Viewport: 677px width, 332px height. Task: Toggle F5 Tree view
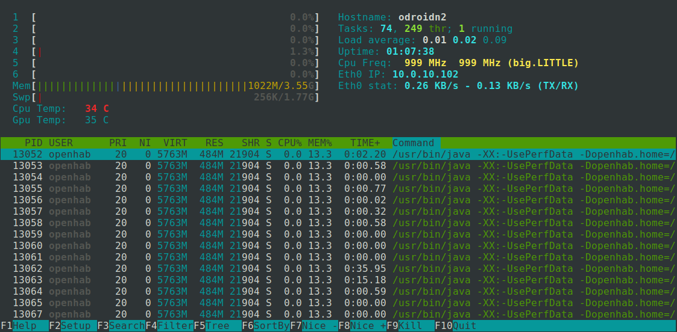point(217,325)
